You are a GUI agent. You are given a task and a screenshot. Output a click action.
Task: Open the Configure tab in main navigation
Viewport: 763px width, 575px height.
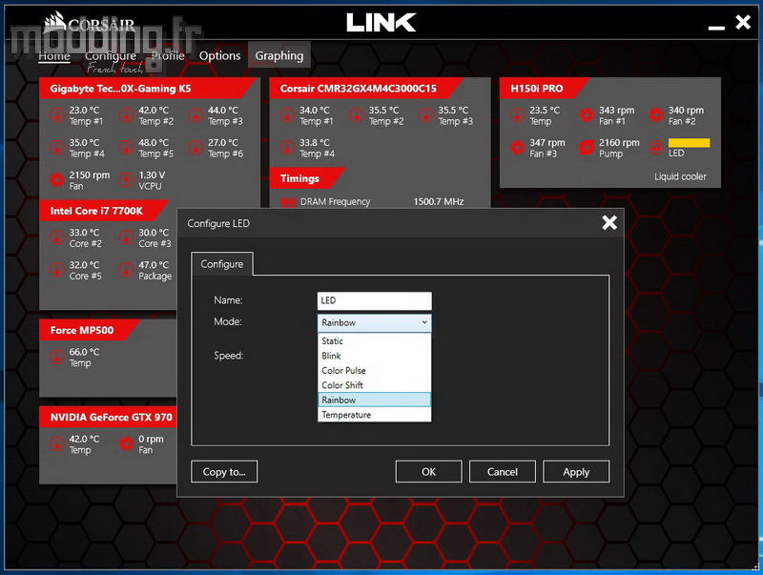111,56
